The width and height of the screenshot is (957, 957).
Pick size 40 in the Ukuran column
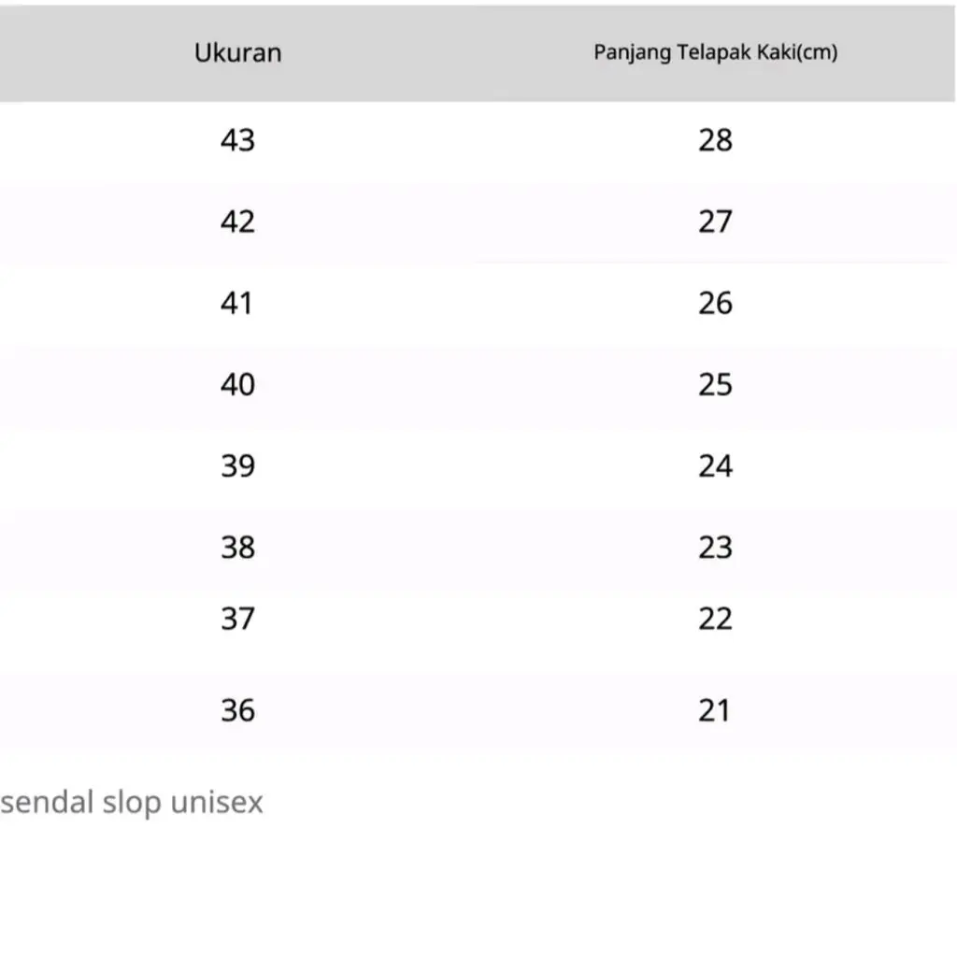(237, 384)
